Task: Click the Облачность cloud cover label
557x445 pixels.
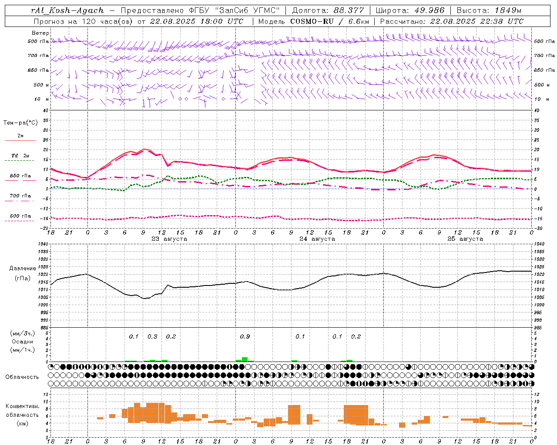Action: coord(22,377)
